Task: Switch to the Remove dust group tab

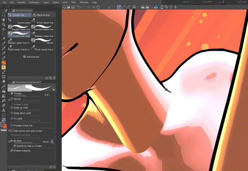Action: coord(44,15)
